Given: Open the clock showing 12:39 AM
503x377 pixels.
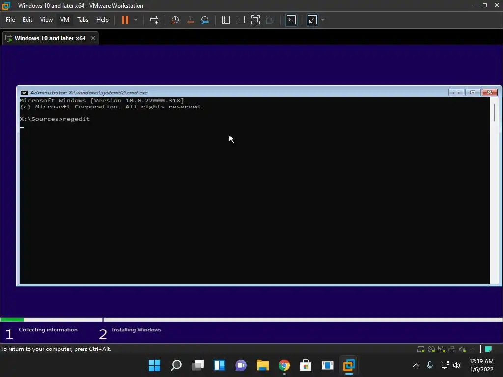Looking at the screenshot, I should coord(481,365).
